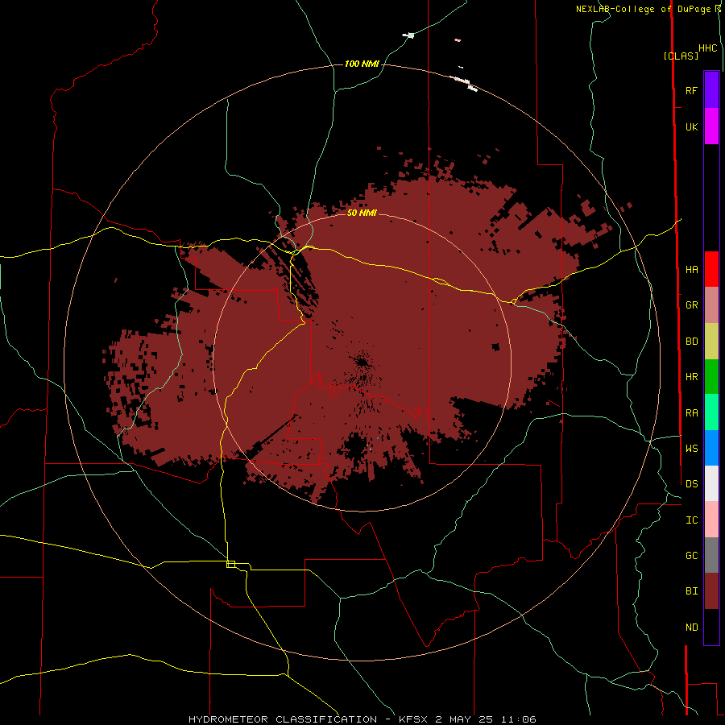
Task: Click the radar site center clutter spot
Action: tap(362, 362)
